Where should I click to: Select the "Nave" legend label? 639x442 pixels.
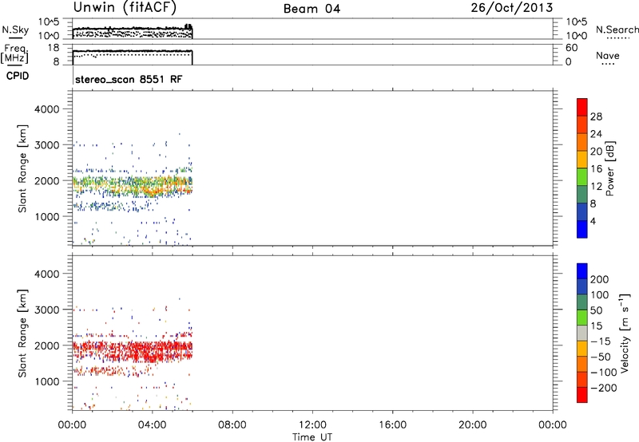click(608, 56)
